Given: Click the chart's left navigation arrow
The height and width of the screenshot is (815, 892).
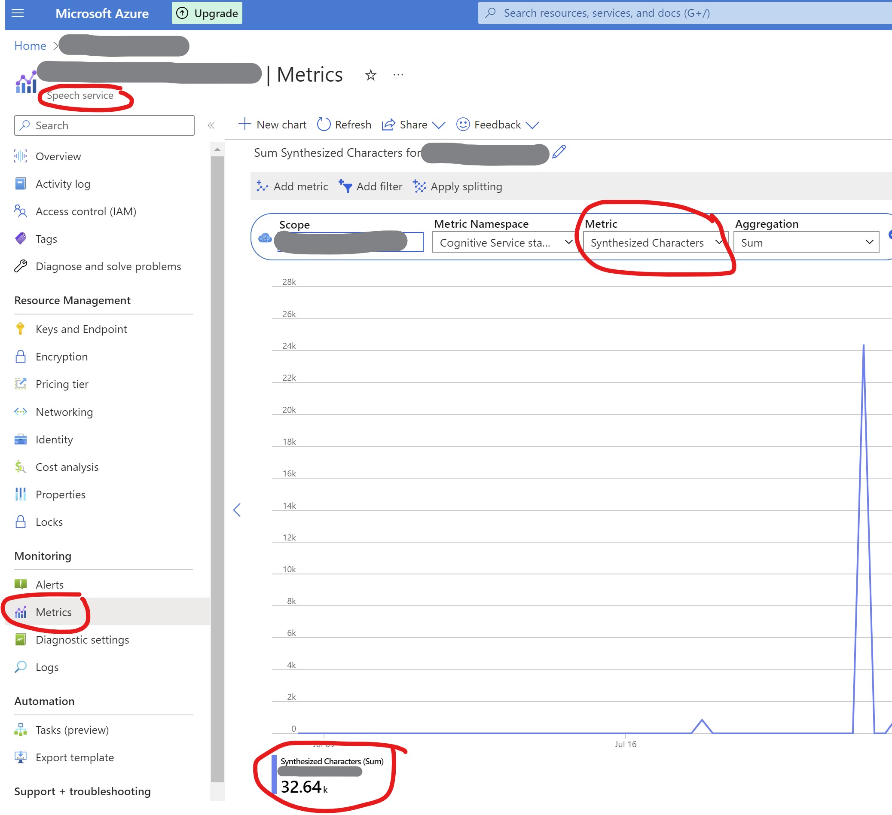Looking at the screenshot, I should [237, 510].
